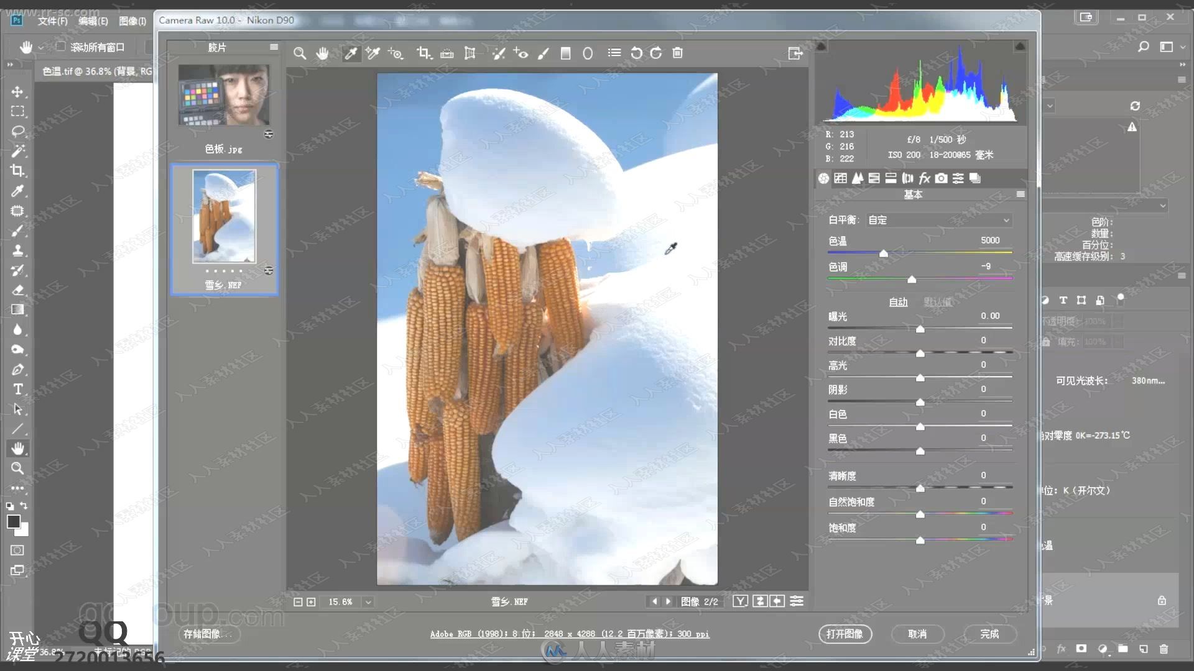1194x671 pixels.
Task: Open the workflow options link Adobe RGB (1998)
Action: point(570,634)
